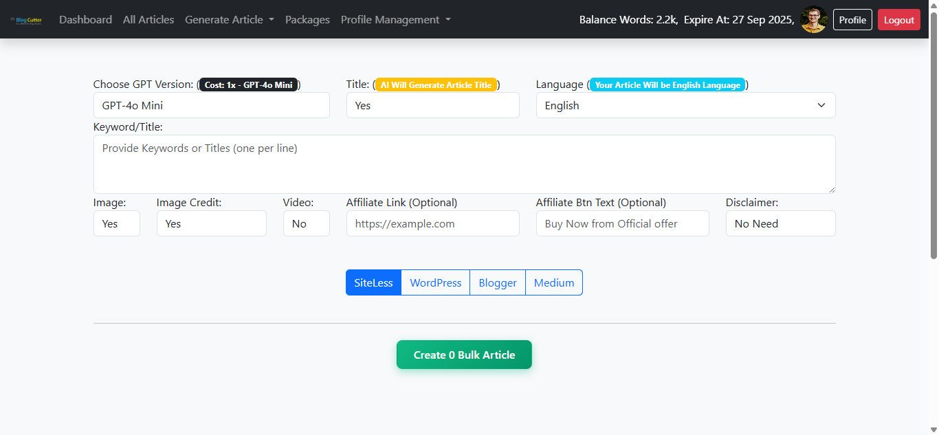Viewport: 939px width, 435px height.
Task: Open the Choose GPT Version selector
Action: (x=211, y=105)
